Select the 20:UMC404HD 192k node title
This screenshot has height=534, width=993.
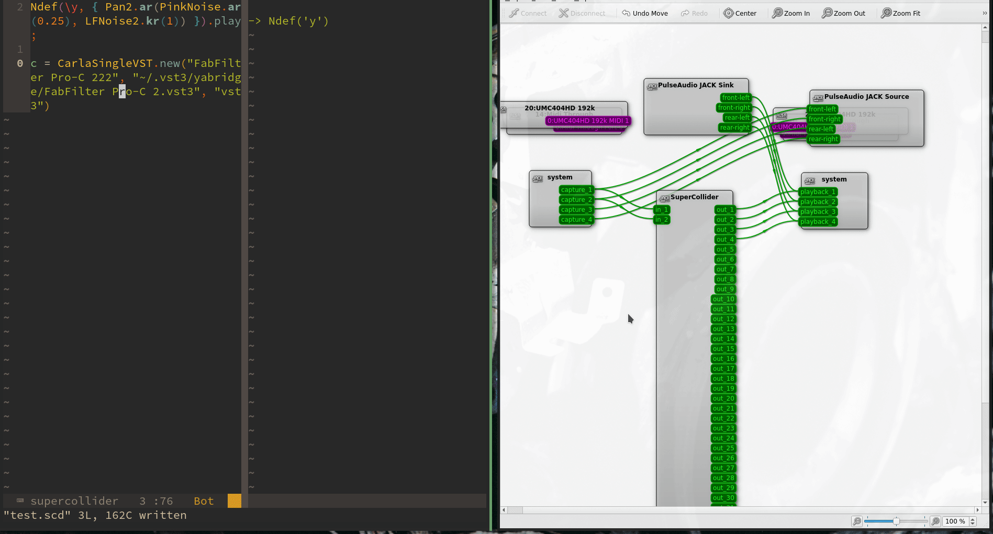tap(560, 108)
